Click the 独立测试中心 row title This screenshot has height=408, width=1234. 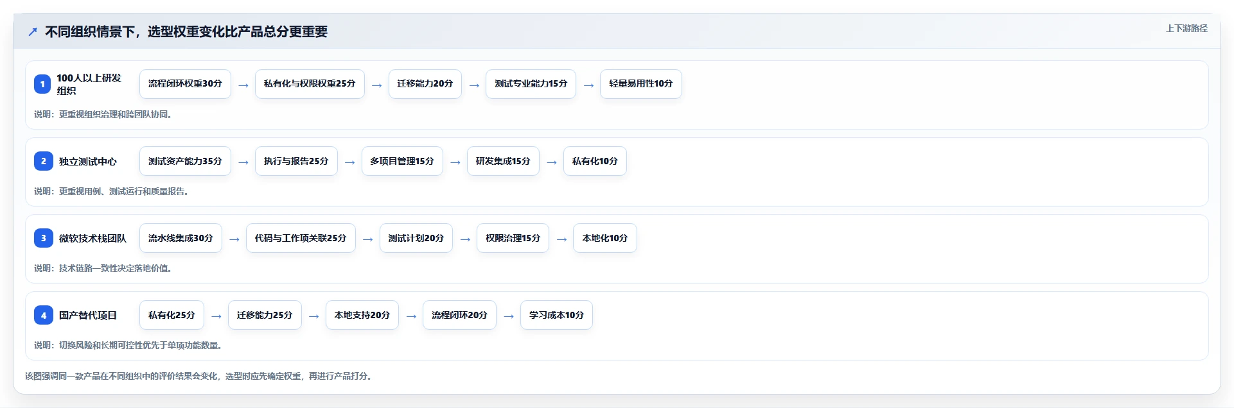pyautogui.click(x=88, y=161)
